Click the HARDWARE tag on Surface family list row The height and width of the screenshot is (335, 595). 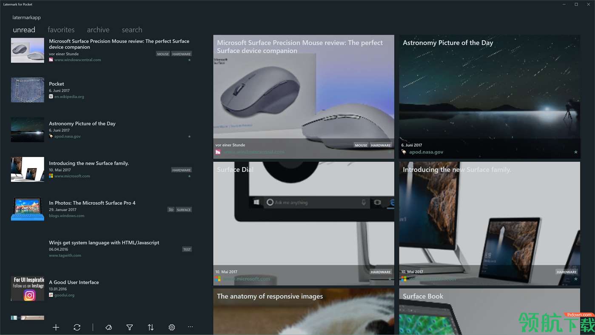point(182,170)
